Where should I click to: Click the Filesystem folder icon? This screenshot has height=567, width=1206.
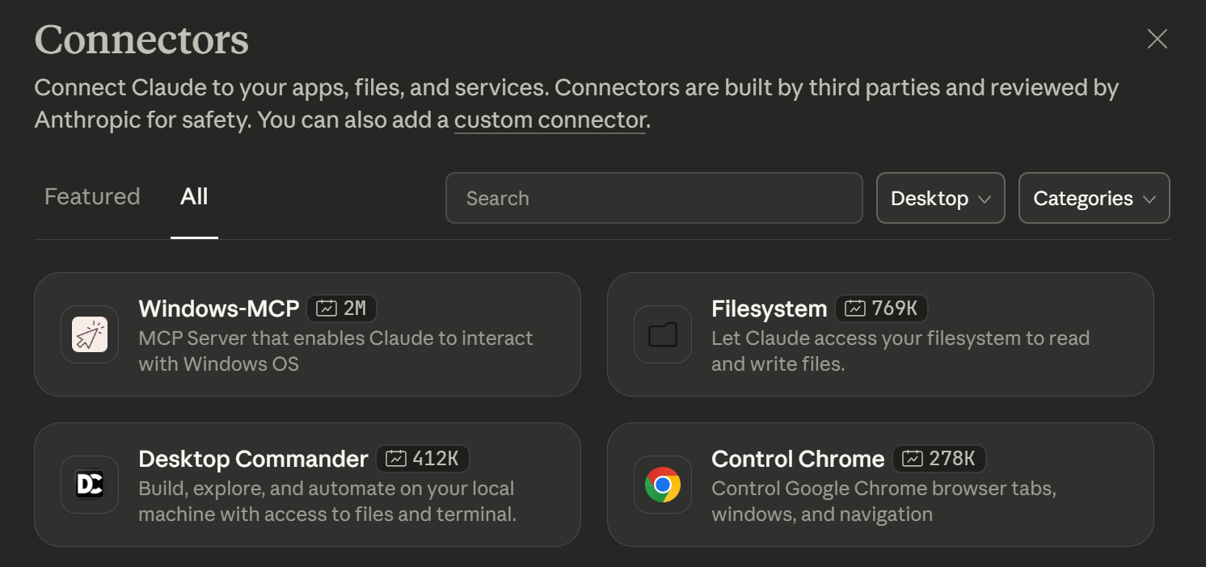tap(662, 334)
